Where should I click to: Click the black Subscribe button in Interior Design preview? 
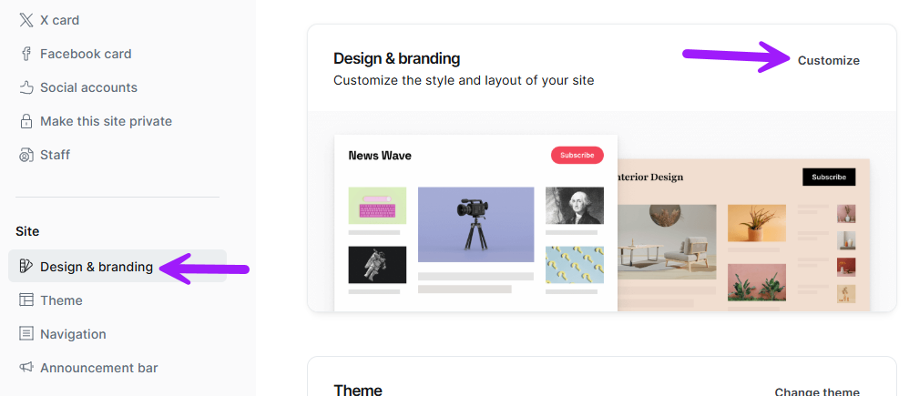pos(829,177)
